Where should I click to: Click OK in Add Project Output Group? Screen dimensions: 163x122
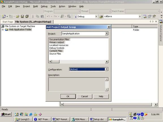pyautogui.click(x=68, y=96)
